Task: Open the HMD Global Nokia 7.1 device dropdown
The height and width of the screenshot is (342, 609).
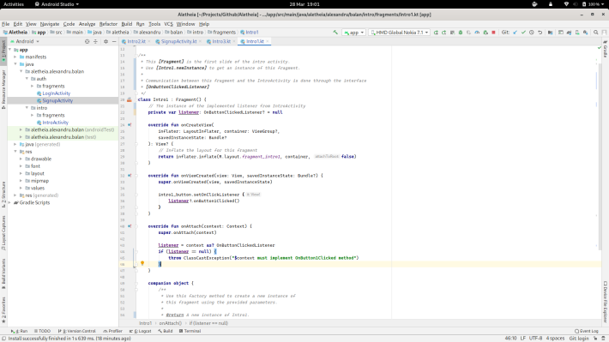Action: (399, 33)
